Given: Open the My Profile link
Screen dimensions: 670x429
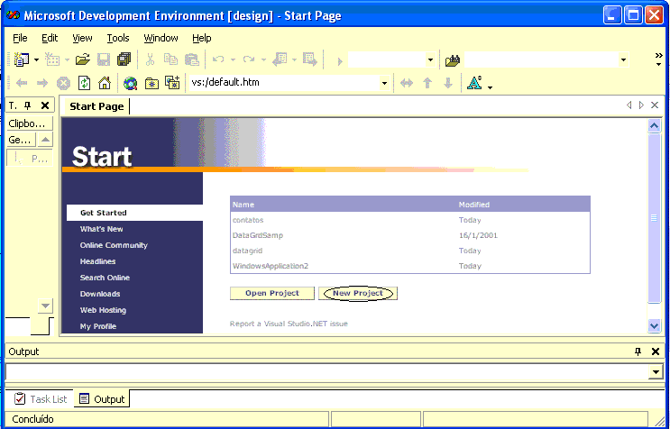Looking at the screenshot, I should click(x=98, y=326).
